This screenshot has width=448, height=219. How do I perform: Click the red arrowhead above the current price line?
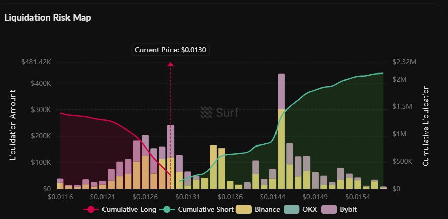click(170, 64)
